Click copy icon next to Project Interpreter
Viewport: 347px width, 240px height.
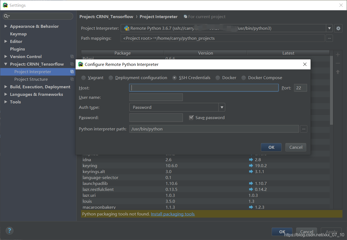click(x=72, y=72)
